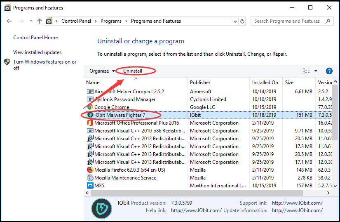
Task: Expand the view options dropdown arrow
Action: click(x=316, y=71)
